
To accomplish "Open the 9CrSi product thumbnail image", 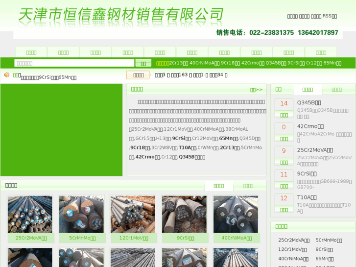I will 184,214.
